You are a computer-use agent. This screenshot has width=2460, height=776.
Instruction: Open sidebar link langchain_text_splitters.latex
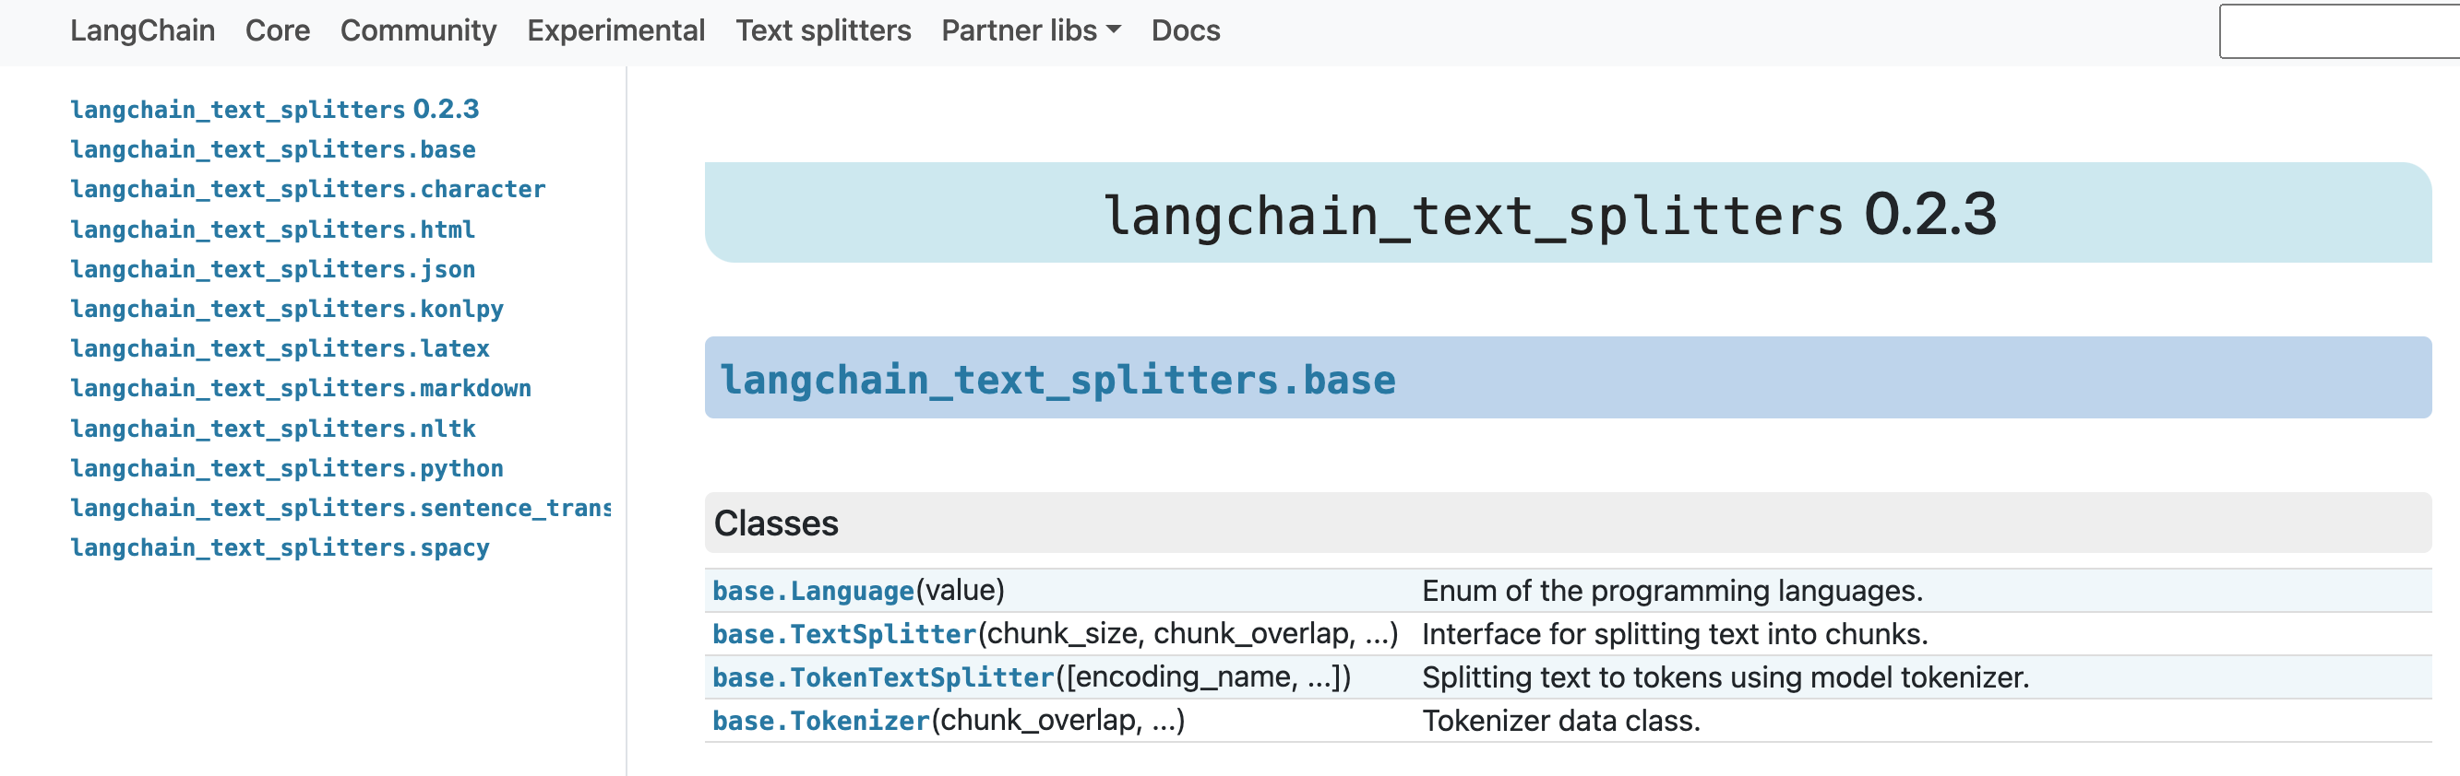coord(280,348)
